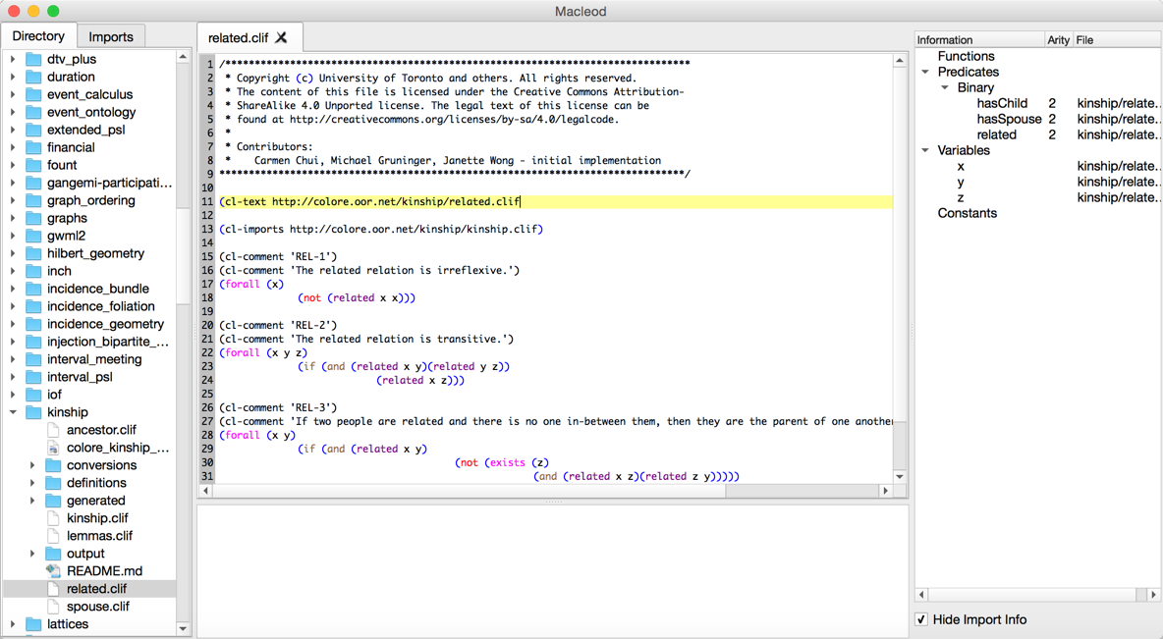
Task: Open spouse.clif from the directory tree
Action: pos(98,607)
